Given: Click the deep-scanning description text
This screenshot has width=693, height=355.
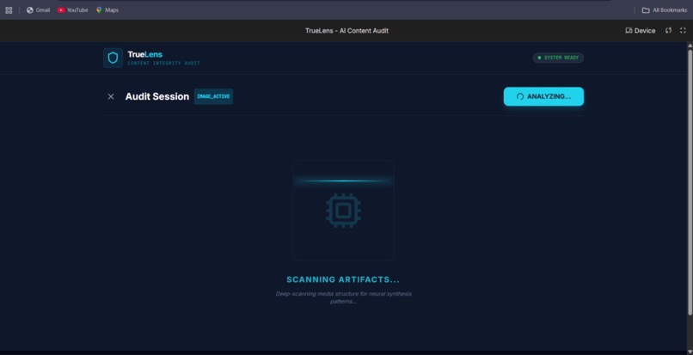Looking at the screenshot, I should (343, 297).
